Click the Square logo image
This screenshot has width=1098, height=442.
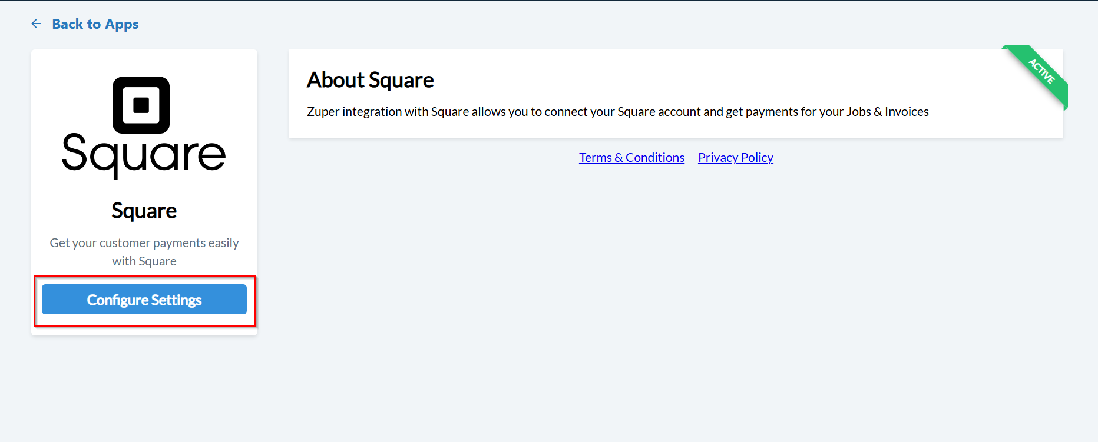coord(144,128)
